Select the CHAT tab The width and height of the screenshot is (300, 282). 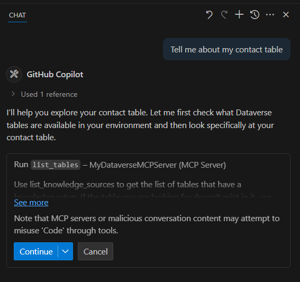[x=17, y=15]
